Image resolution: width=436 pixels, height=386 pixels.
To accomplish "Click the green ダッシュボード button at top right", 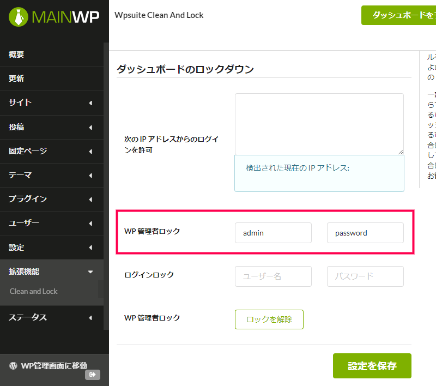I will point(399,15).
